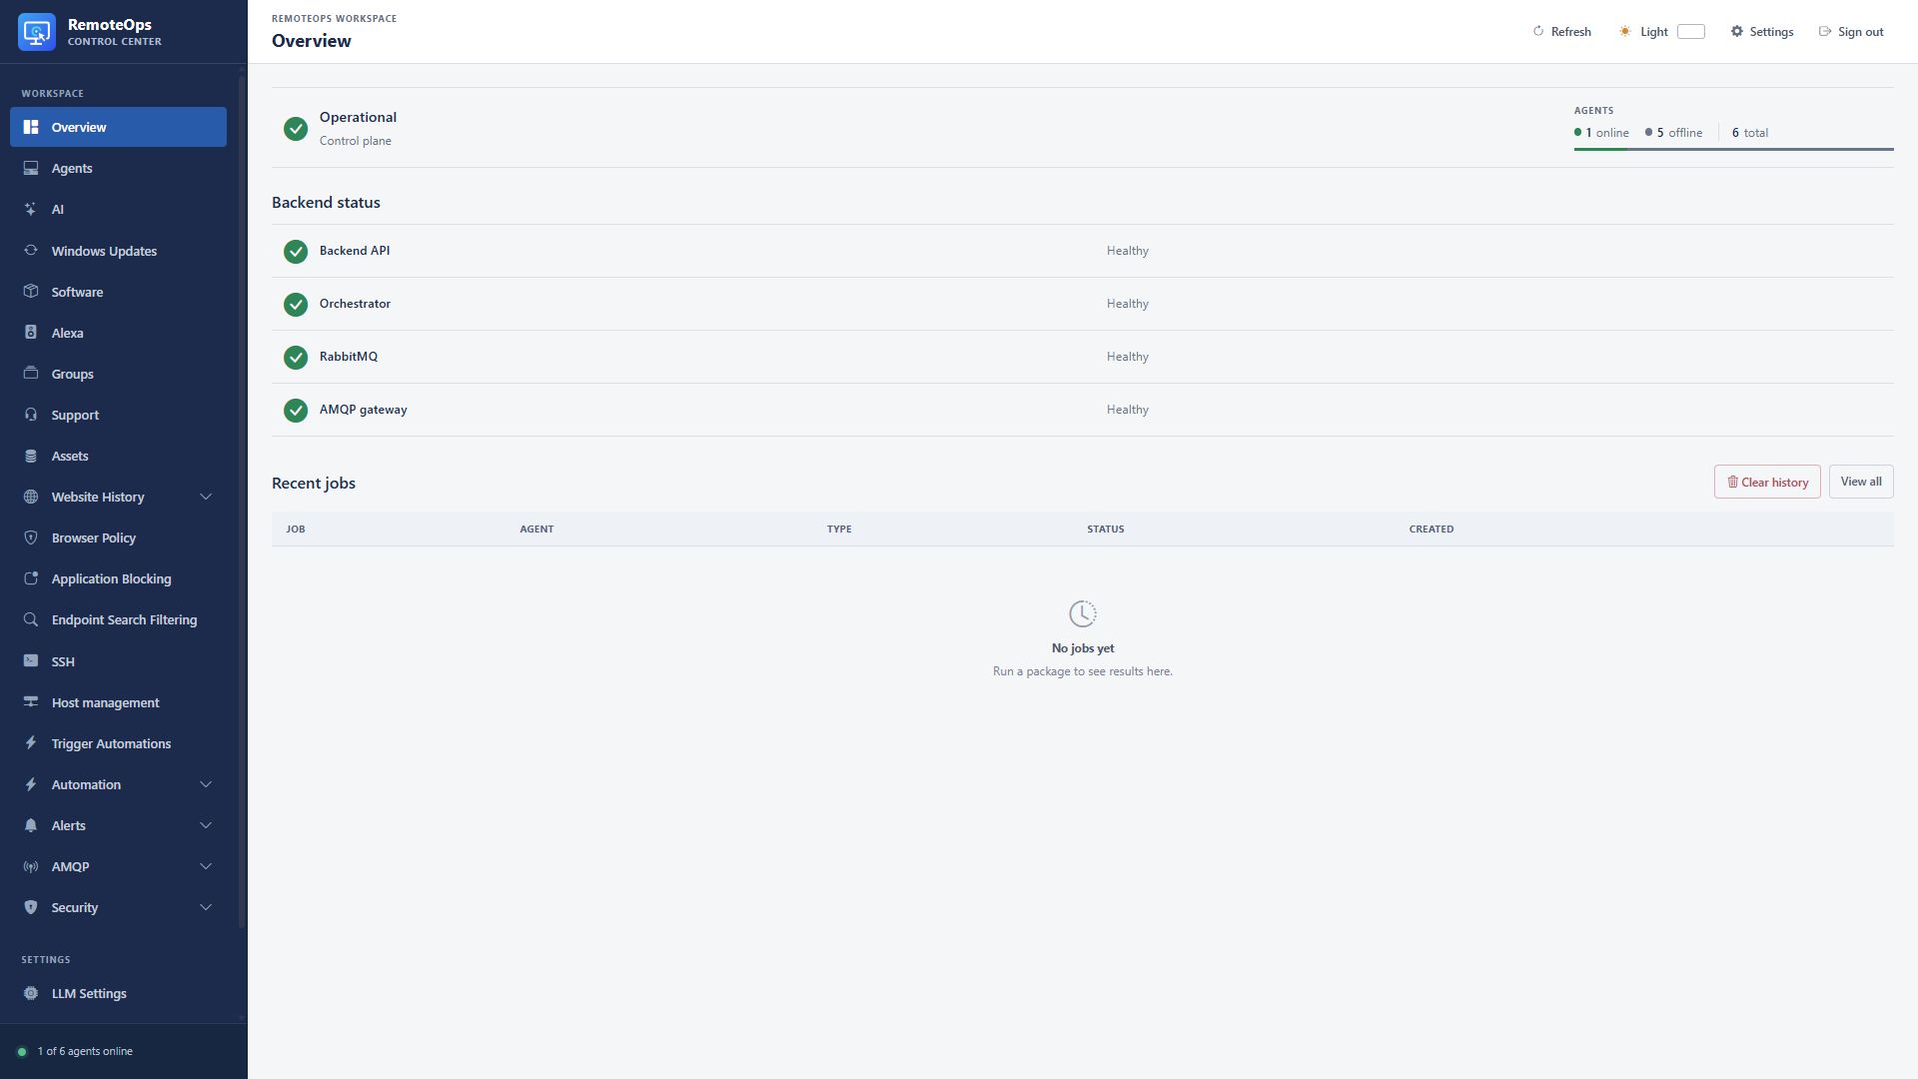The image size is (1918, 1079).
Task: Open Settings from the top bar
Action: click(1762, 32)
